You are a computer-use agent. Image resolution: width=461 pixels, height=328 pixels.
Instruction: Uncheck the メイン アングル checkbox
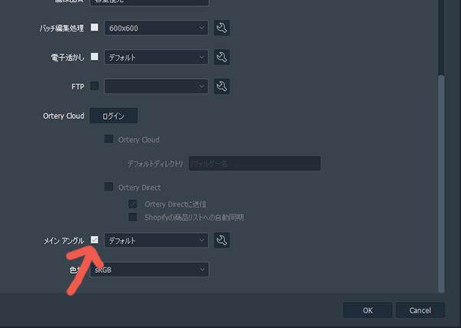(95, 241)
